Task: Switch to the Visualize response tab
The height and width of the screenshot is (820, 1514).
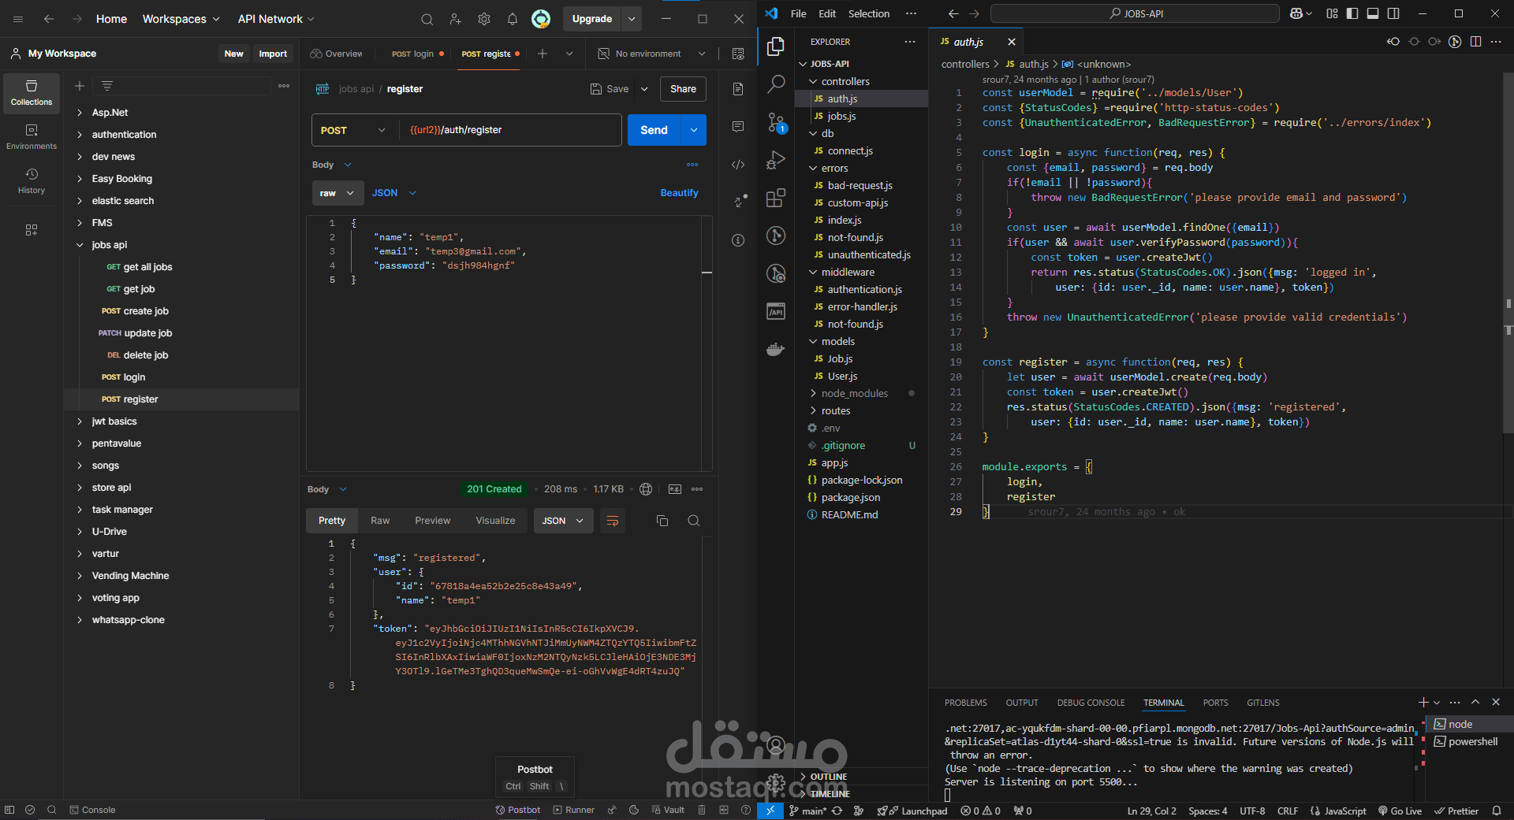Action: [x=495, y=521]
